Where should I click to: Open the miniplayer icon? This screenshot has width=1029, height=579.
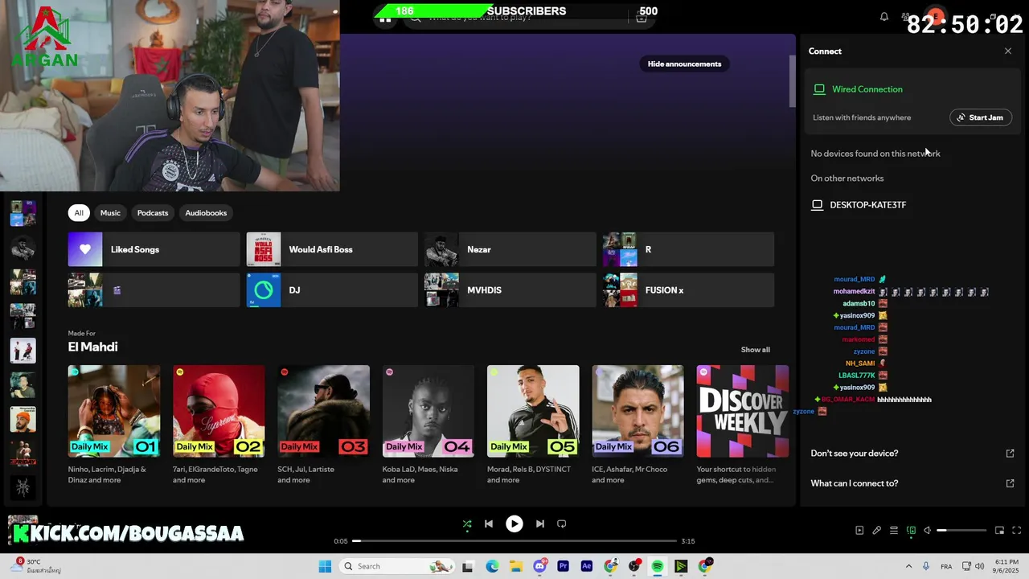999,531
